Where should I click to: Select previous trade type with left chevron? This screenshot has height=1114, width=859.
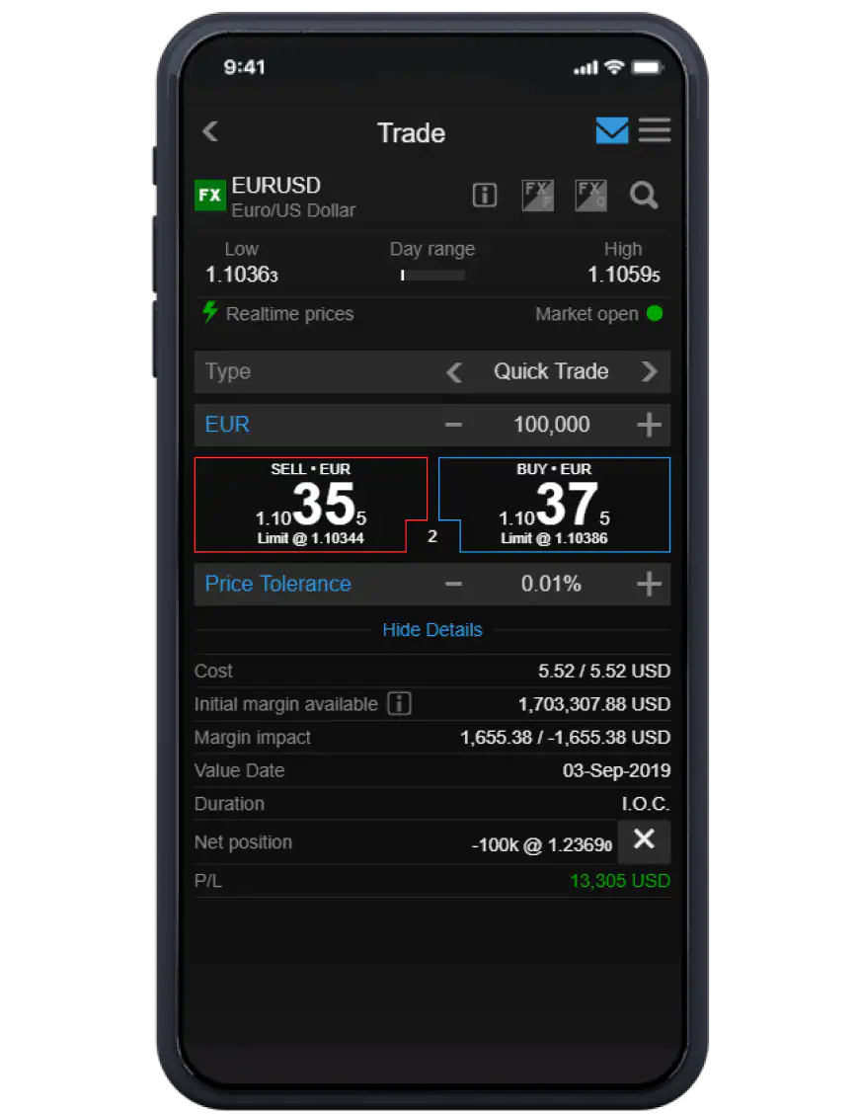(x=454, y=372)
